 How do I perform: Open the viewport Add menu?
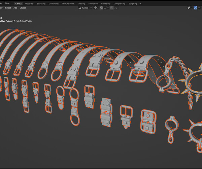click(x=15, y=8)
